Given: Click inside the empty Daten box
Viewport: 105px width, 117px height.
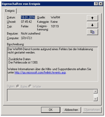Looking at the screenshot, I should coord(50,95).
